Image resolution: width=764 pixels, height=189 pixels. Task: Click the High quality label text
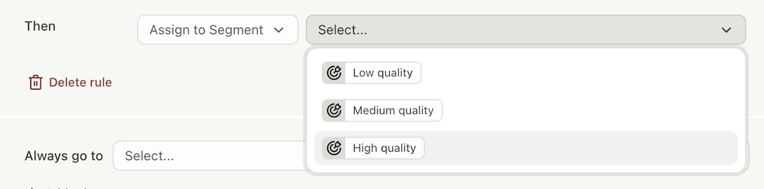click(x=384, y=148)
